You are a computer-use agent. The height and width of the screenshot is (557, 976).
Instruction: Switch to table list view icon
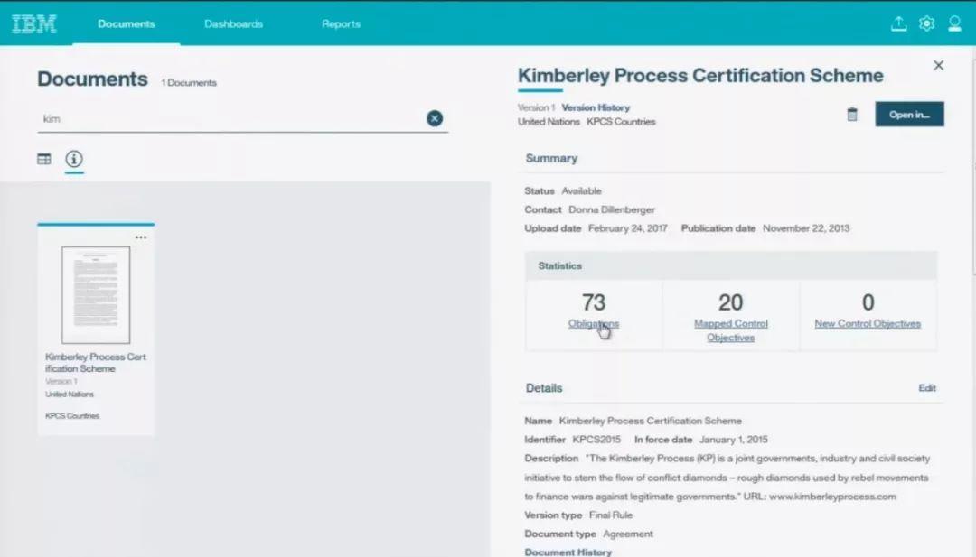pos(43,159)
